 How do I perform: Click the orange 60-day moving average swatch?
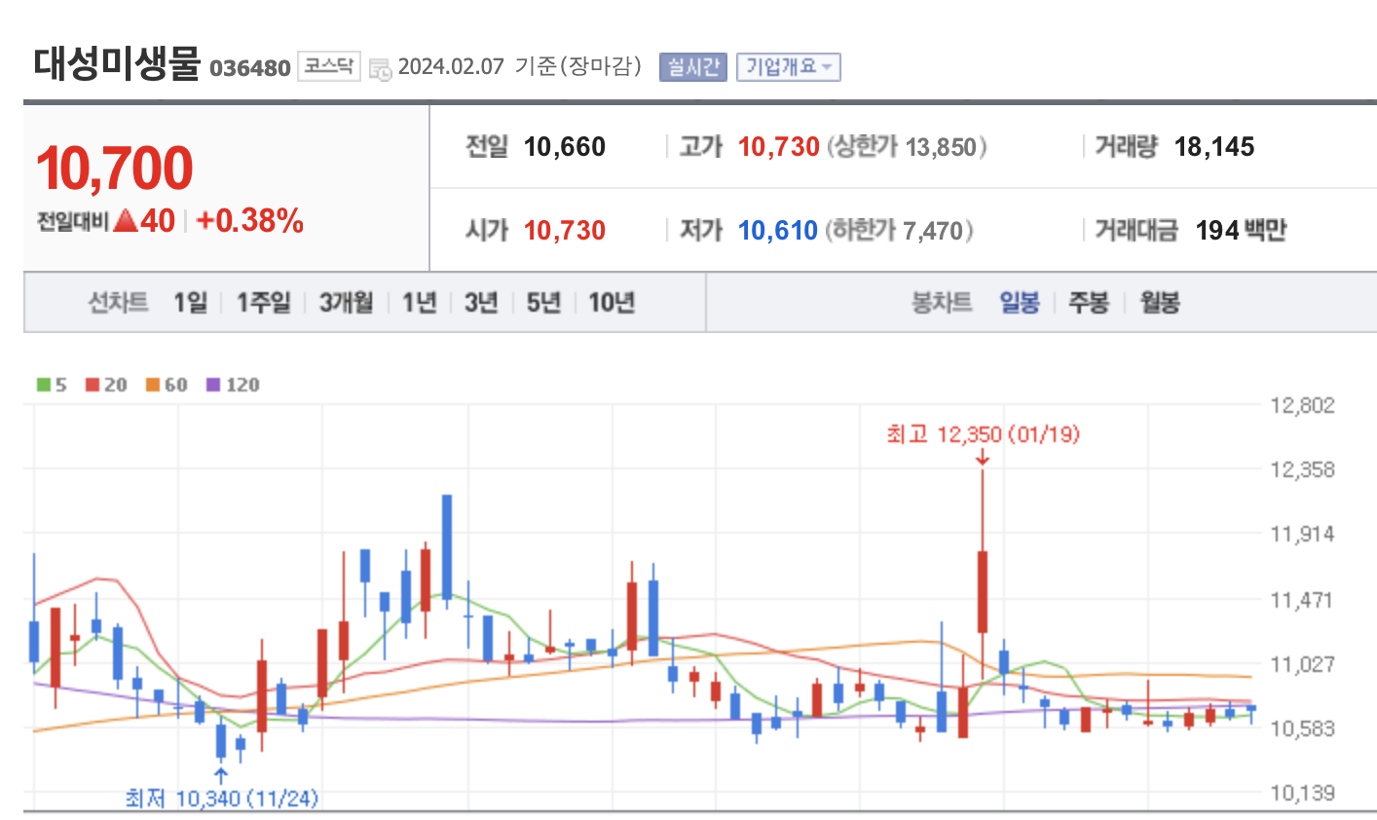(153, 385)
